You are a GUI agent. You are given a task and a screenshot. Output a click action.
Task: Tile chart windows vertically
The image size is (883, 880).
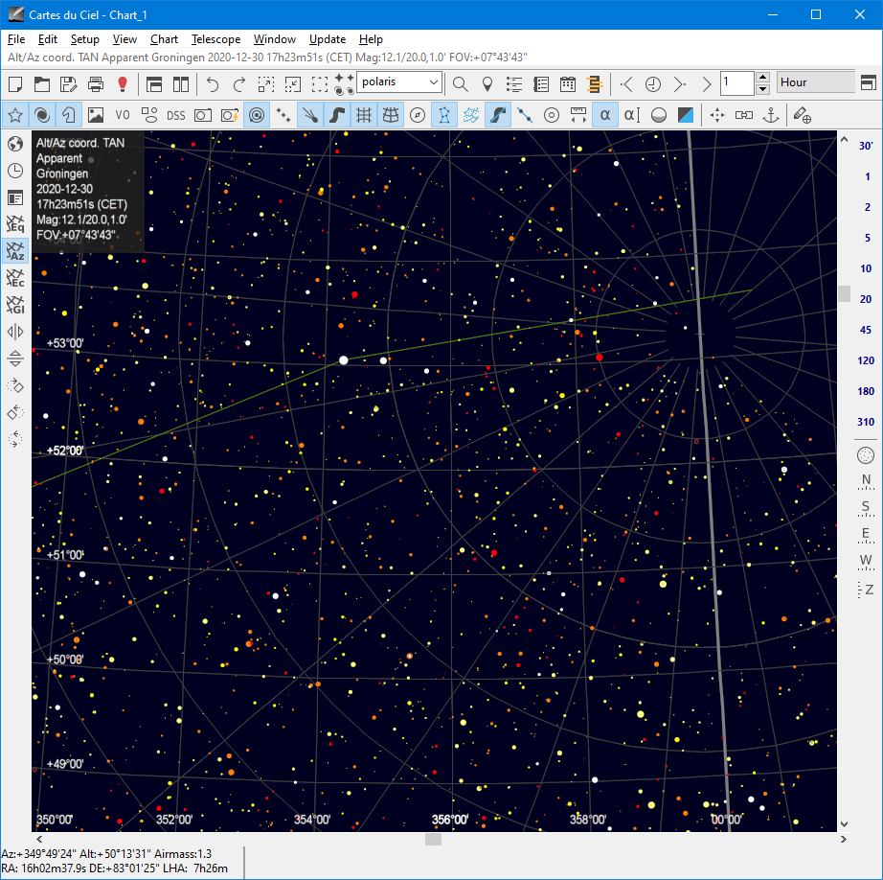181,84
